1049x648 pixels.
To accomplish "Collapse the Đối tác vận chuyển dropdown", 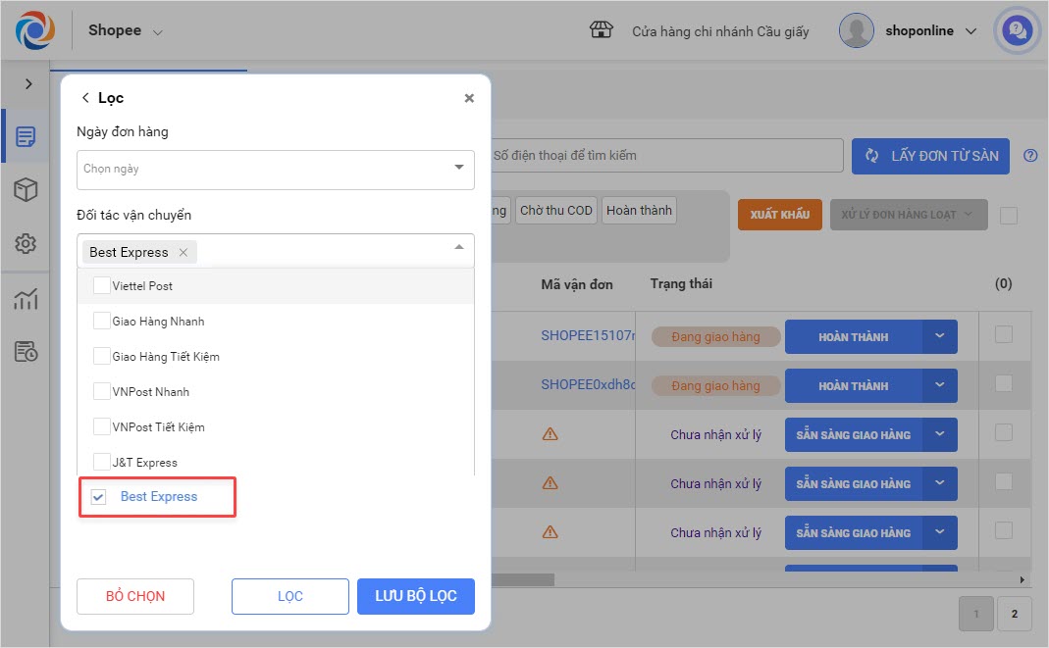I will tap(459, 247).
